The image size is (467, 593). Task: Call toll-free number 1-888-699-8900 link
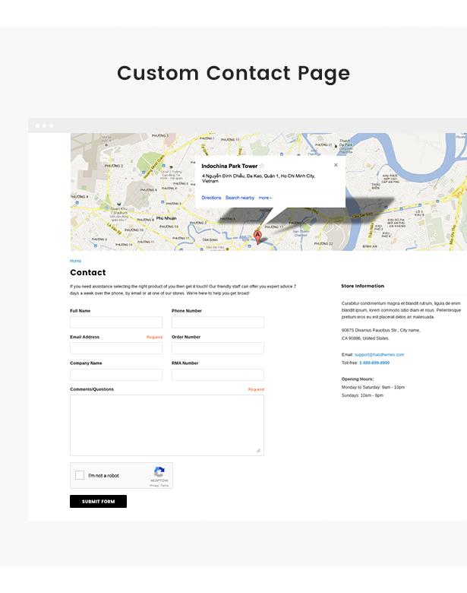[x=374, y=363]
